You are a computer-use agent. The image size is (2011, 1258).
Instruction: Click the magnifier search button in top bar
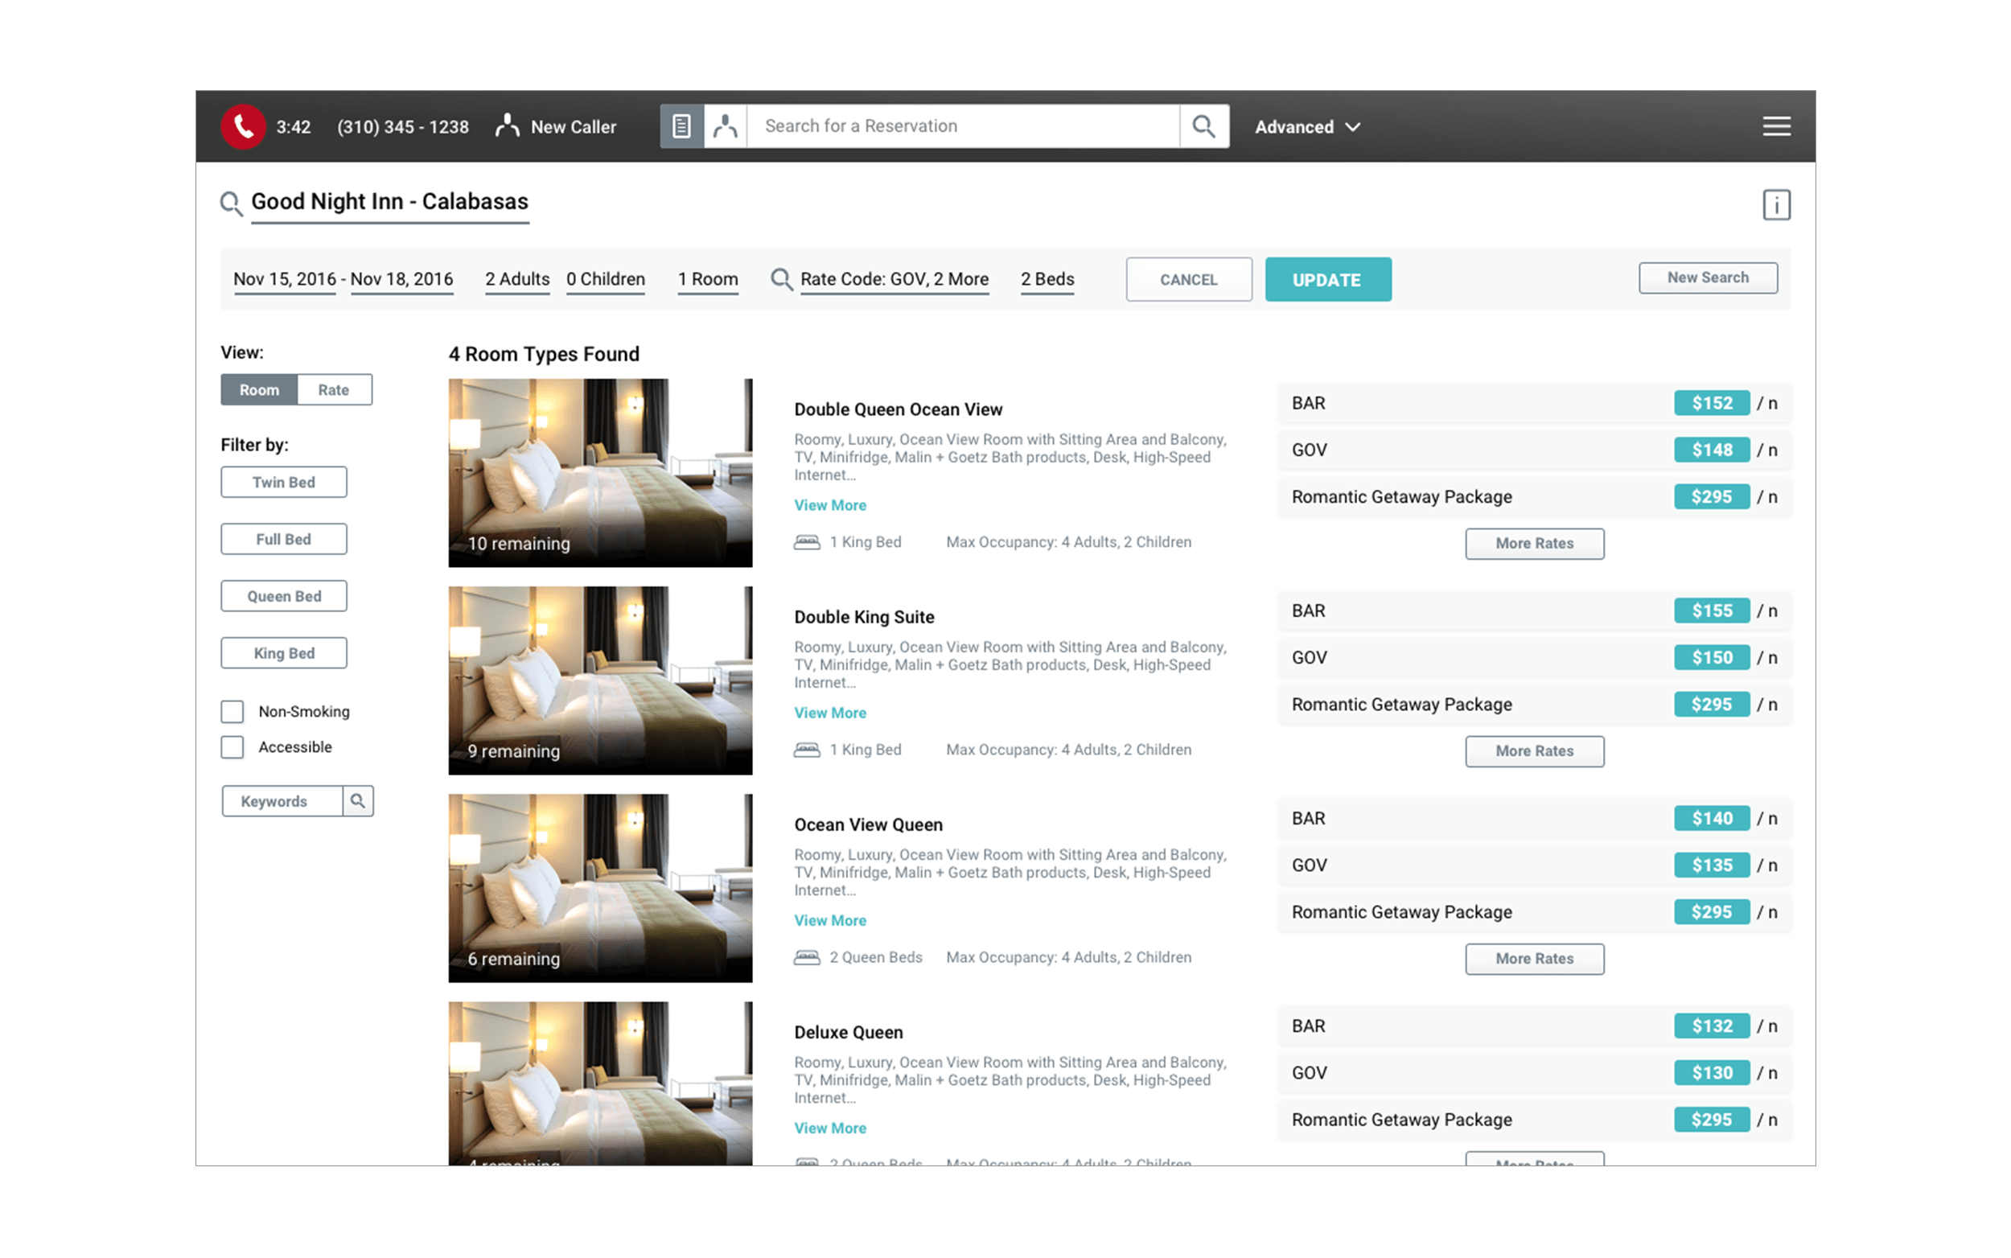pyautogui.click(x=1203, y=126)
